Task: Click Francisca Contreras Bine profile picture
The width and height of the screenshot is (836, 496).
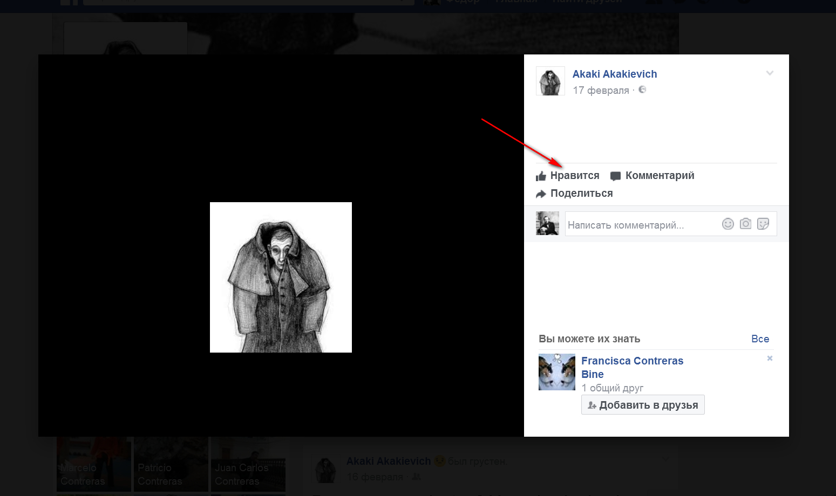Action: [557, 372]
